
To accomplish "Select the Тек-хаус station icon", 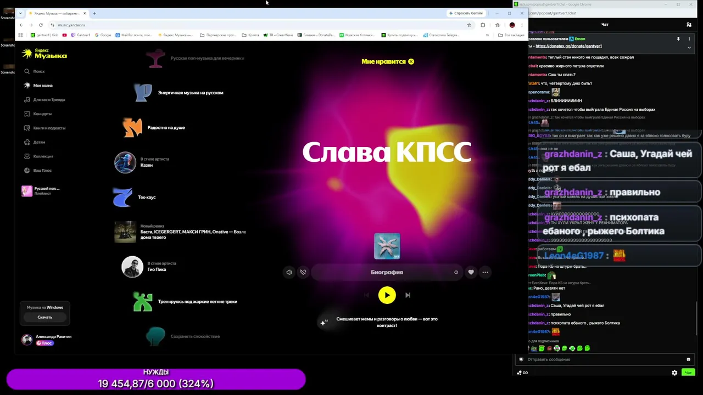I will (x=122, y=198).
